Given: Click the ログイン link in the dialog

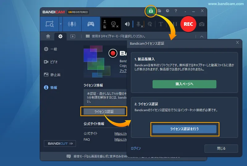Looking at the screenshot, I should tap(136, 148).
